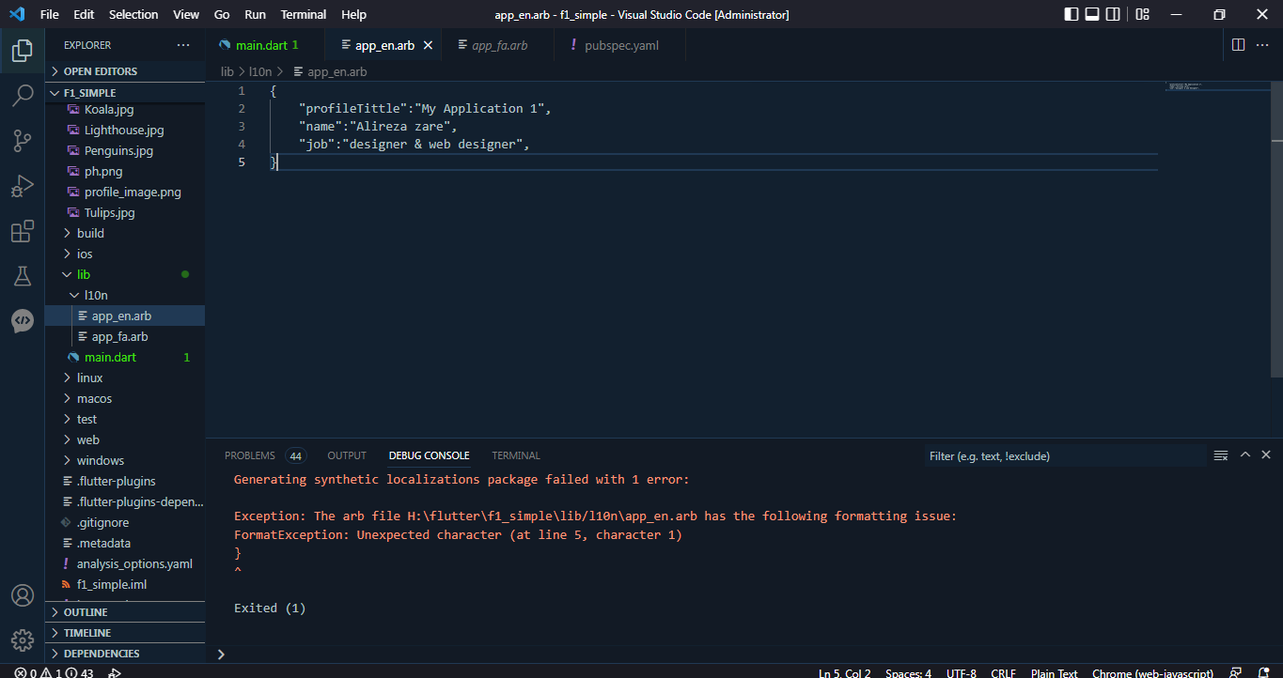Viewport: 1283px width, 678px height.
Task: Open the Manage gear icon
Action: pyautogui.click(x=23, y=640)
